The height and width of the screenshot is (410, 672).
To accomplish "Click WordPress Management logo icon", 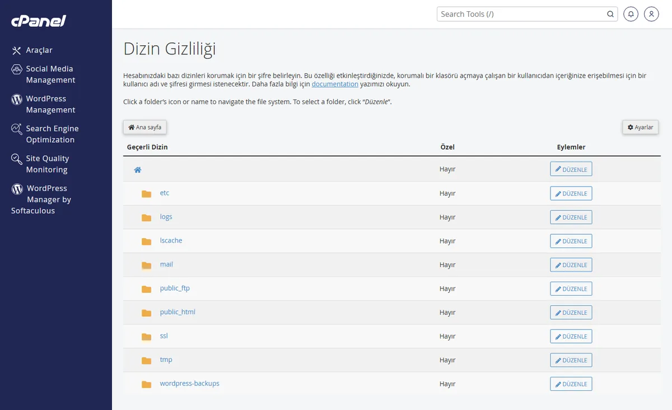I will pos(17,99).
